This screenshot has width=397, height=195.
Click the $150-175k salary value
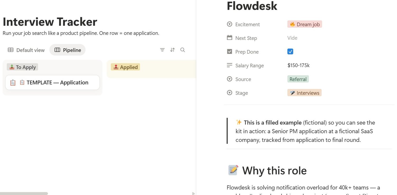[299, 65]
